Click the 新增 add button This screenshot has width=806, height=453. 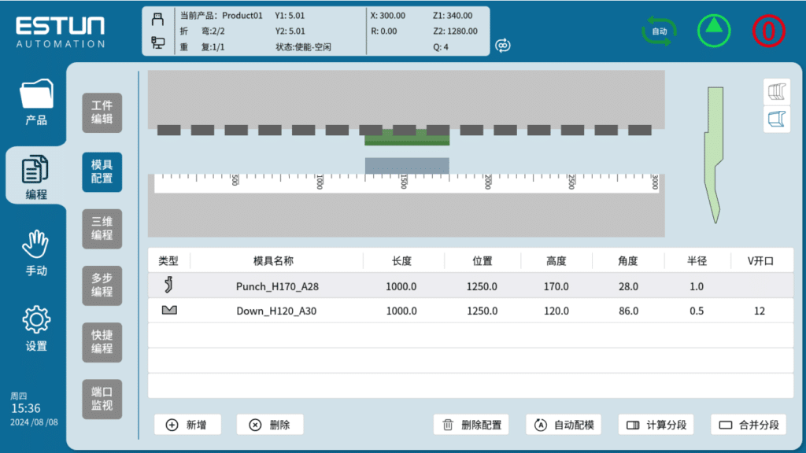(187, 425)
